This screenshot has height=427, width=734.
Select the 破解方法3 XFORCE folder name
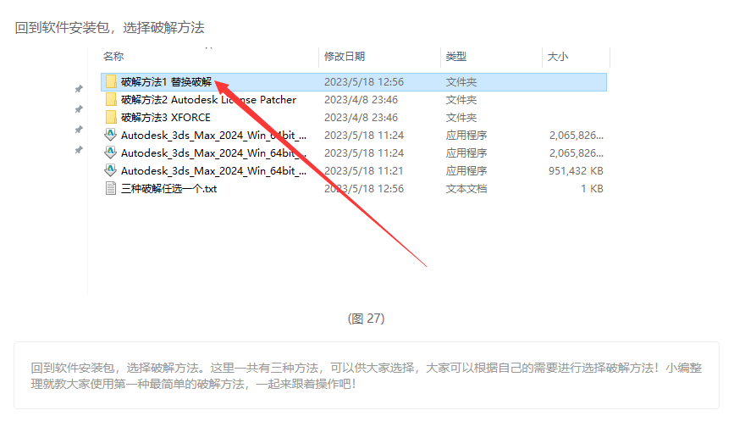166,118
